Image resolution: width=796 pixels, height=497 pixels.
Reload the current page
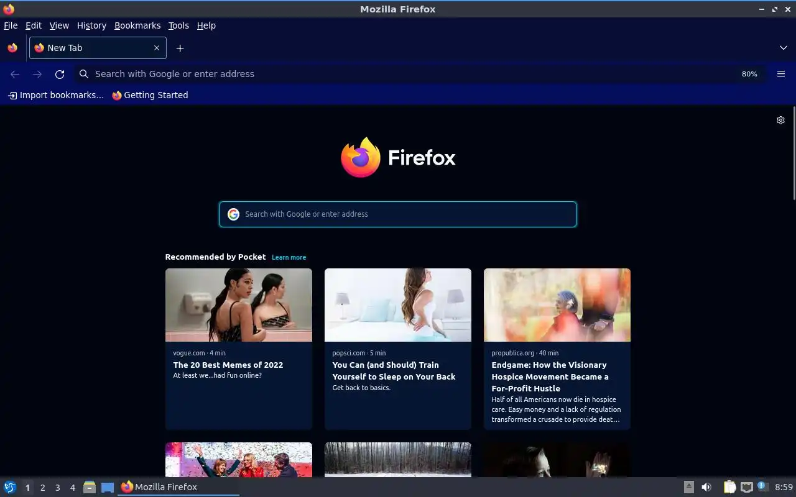pyautogui.click(x=60, y=74)
